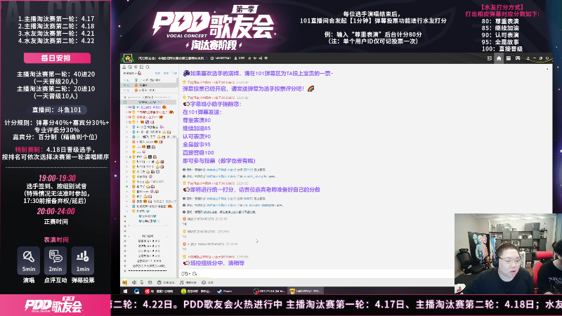Click the chat line '直接晋级100'
Screen dimensions: 562x316
198,152
